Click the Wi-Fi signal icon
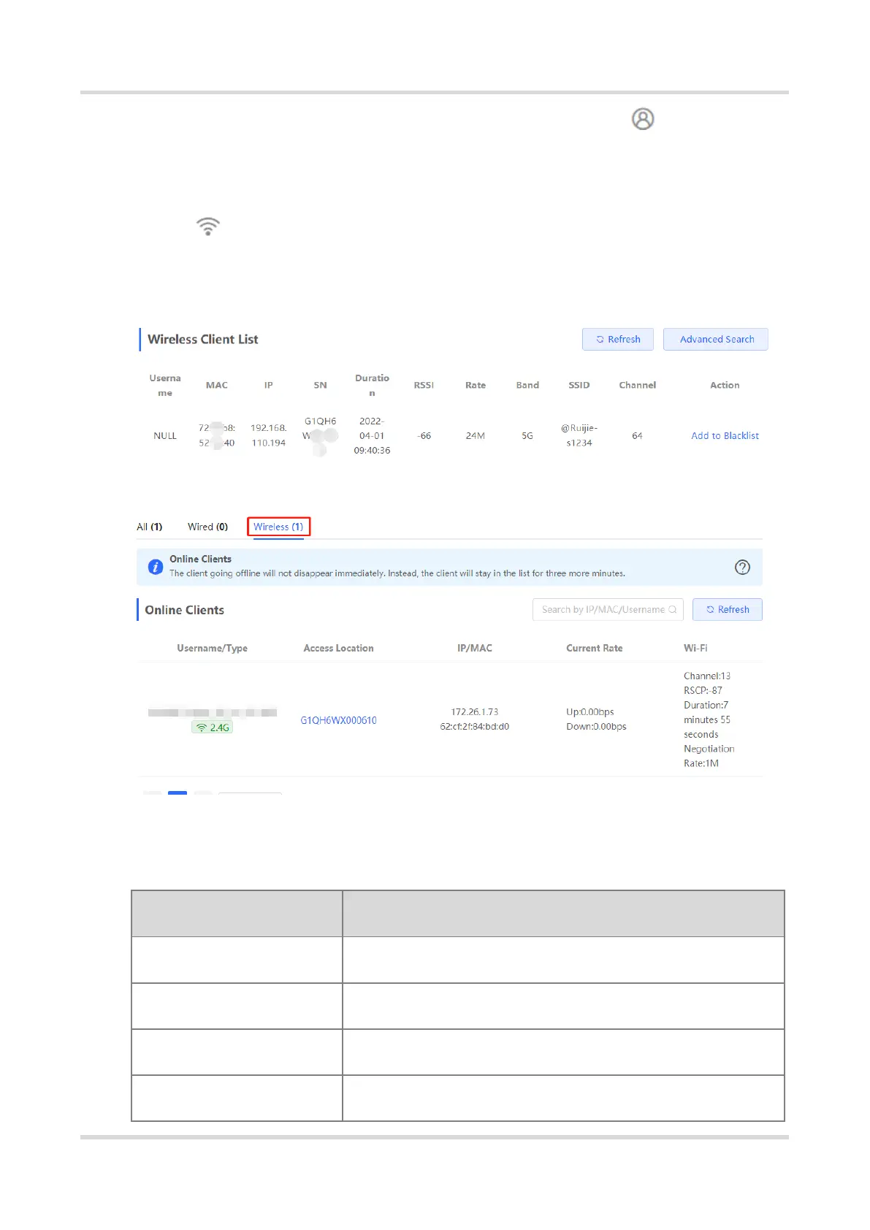870x1230 pixels. tap(208, 226)
